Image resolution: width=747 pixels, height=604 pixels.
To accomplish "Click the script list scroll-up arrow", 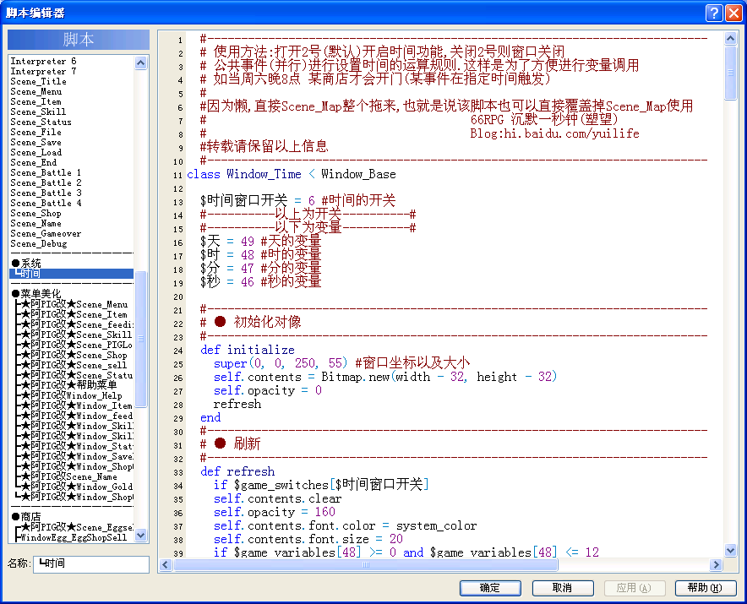I will coord(140,63).
